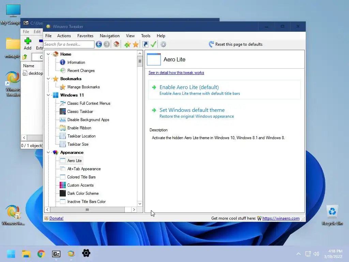Click the Windows Start button
Image resolution: width=349 pixels, height=262 pixels.
[x=11, y=254]
